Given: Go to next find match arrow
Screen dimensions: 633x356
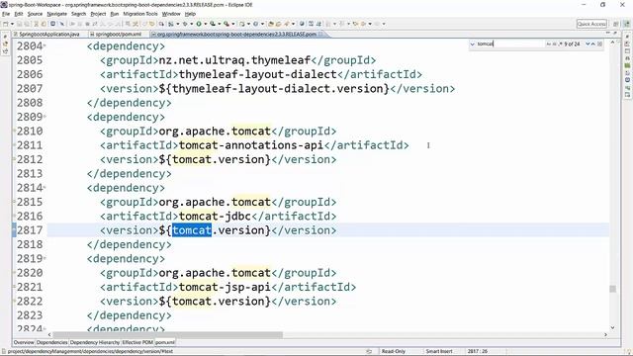Looking at the screenshot, I should pos(588,44).
